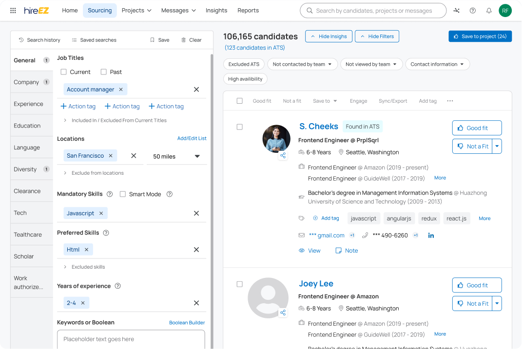This screenshot has width=522, height=349.
Task: Click the notifications bell icon
Action: pyautogui.click(x=489, y=10)
